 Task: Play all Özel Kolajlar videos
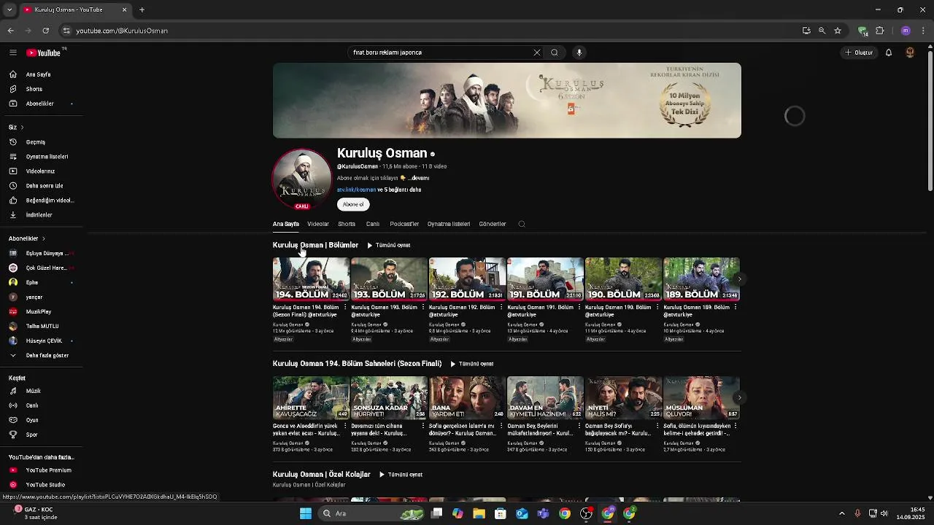coord(401,475)
